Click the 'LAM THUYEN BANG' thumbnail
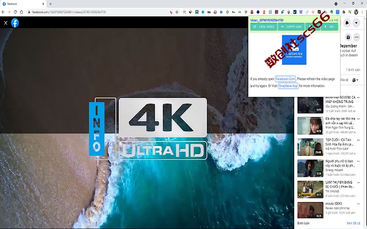This screenshot has height=229, width=367. point(310,189)
